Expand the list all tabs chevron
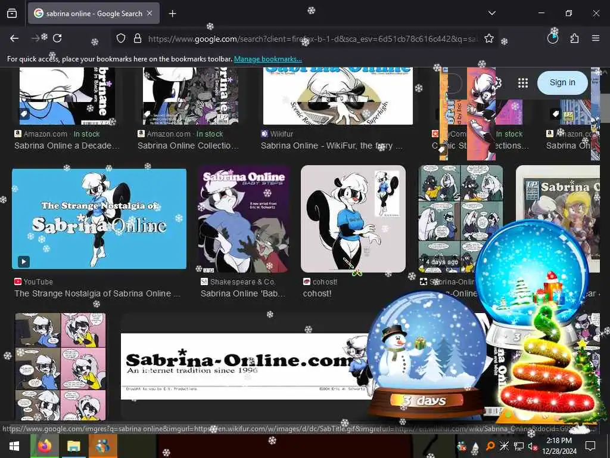The image size is (610, 458). (491, 13)
